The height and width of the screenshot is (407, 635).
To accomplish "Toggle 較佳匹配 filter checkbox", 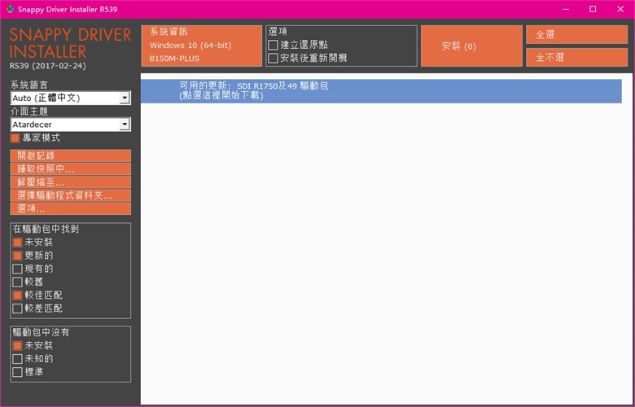I will (17, 295).
